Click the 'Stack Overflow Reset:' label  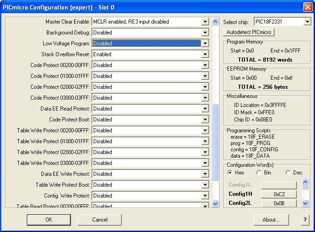pyautogui.click(x=66, y=54)
